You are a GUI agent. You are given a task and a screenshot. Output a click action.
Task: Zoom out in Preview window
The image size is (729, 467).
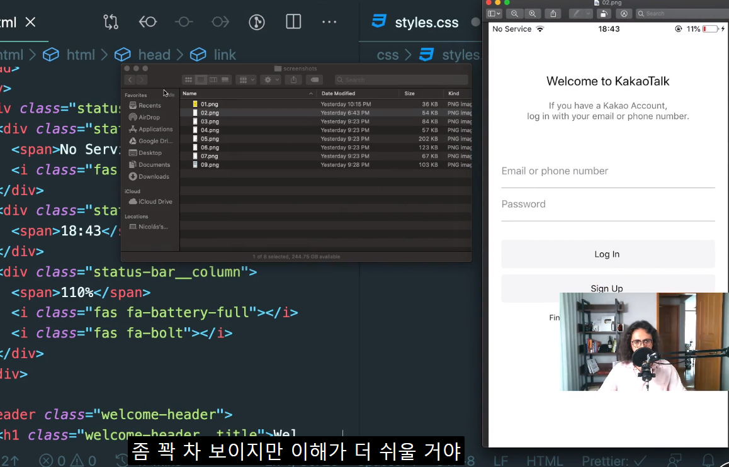coord(514,14)
